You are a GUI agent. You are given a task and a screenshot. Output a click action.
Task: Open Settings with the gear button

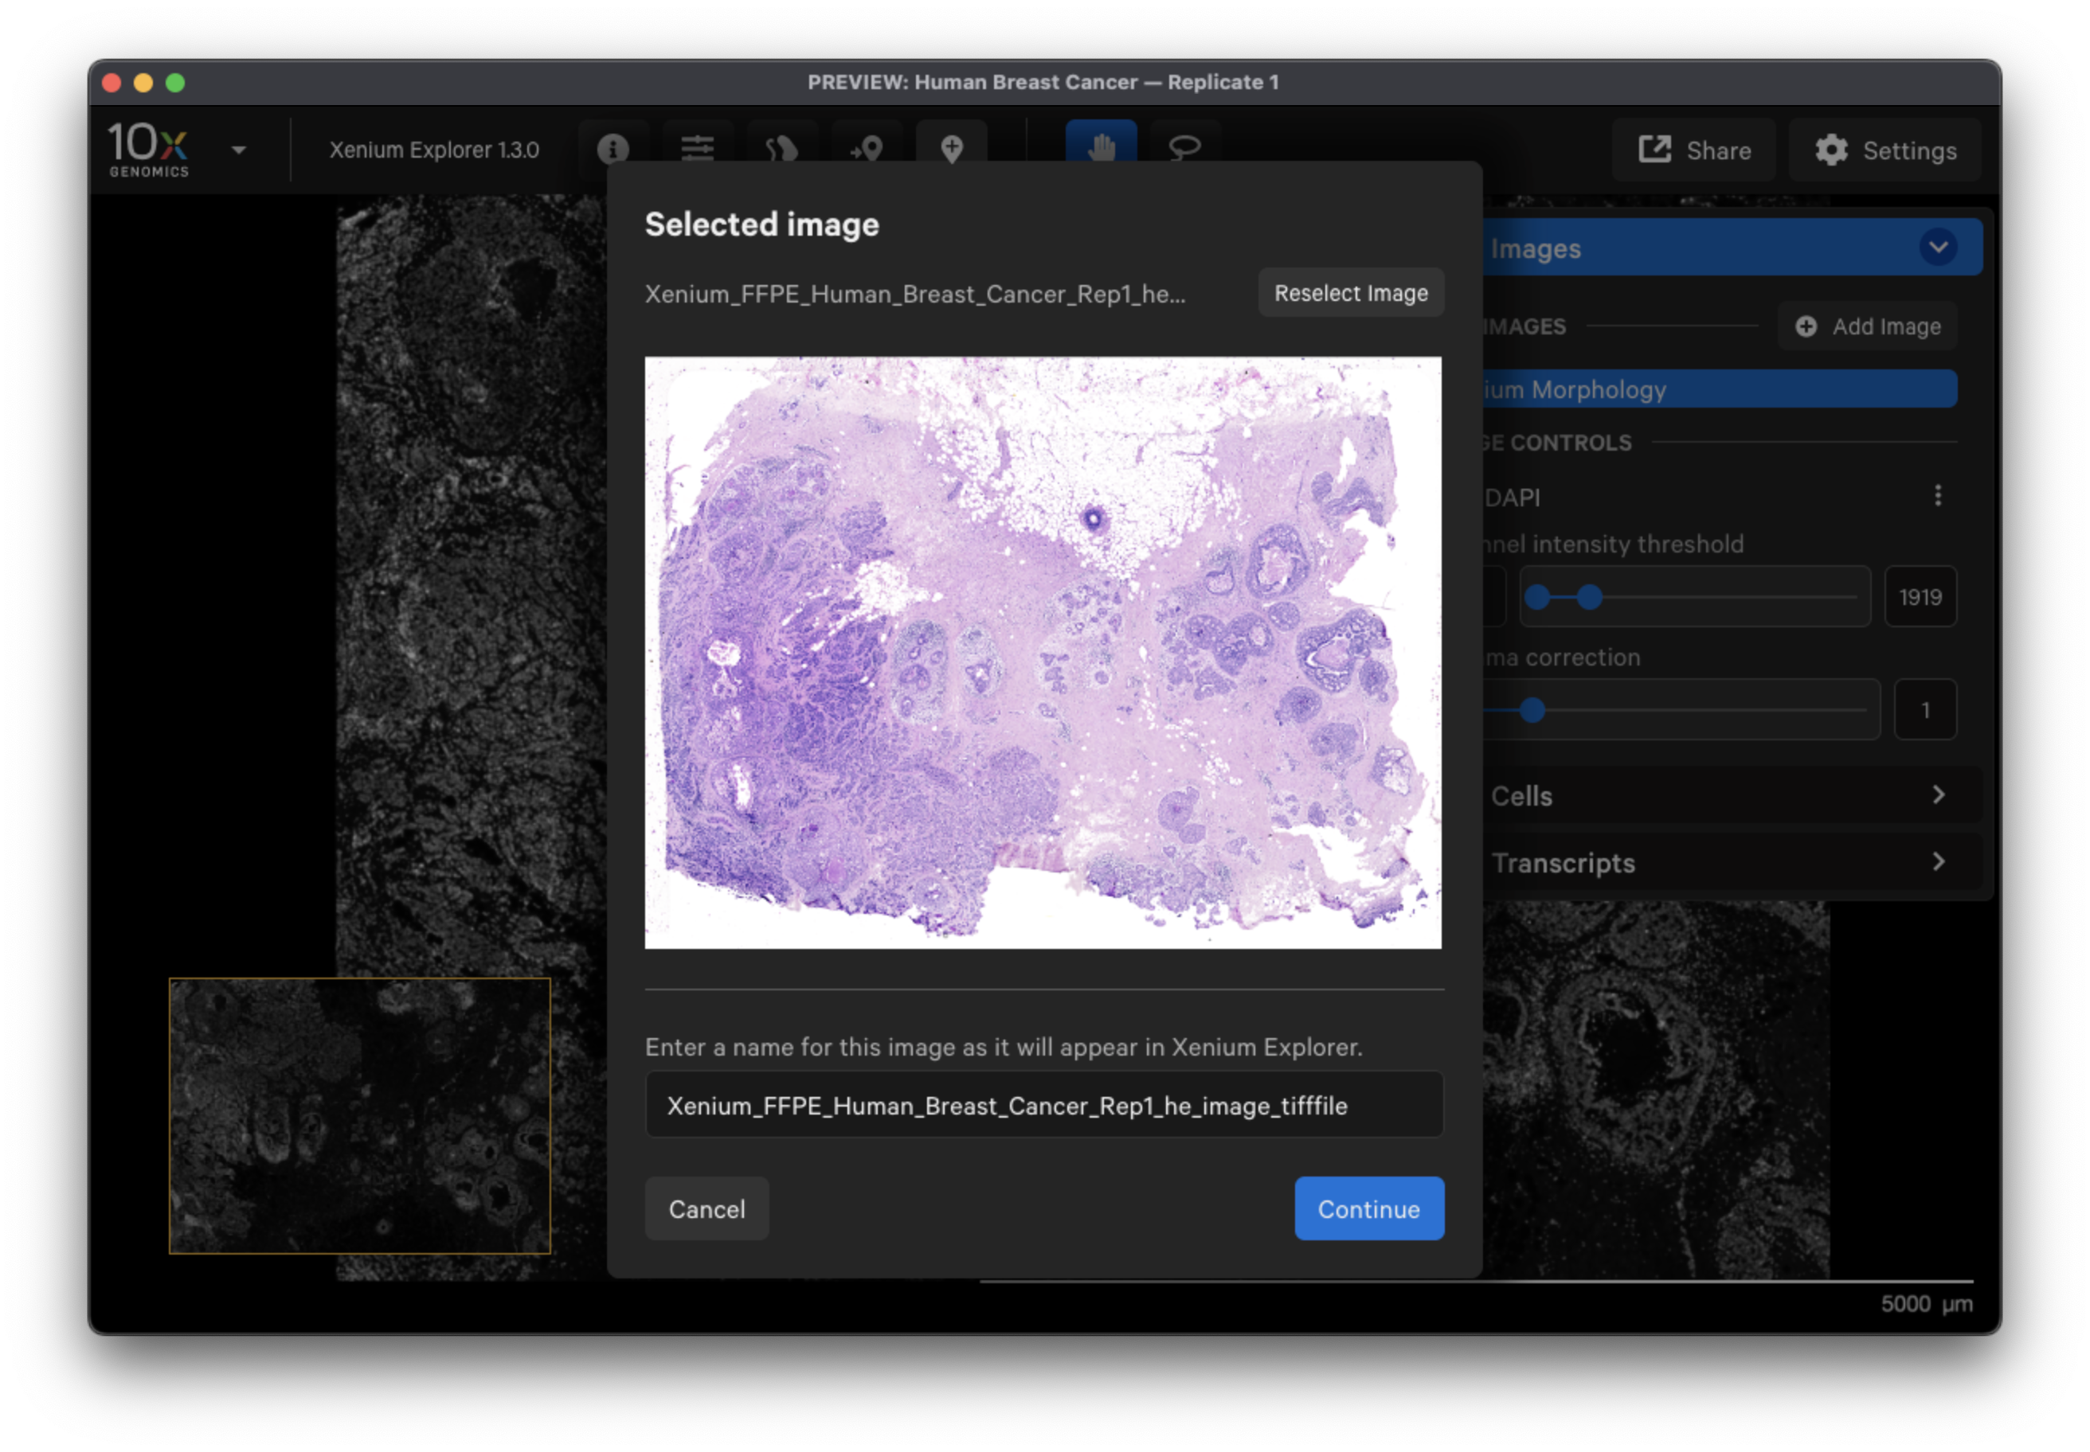click(1885, 150)
